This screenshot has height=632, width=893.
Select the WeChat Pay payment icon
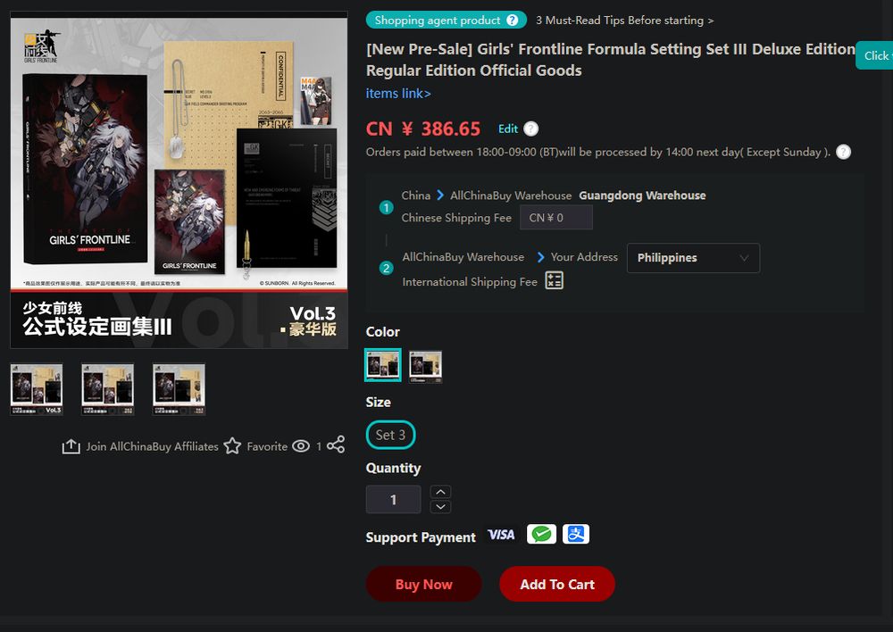point(542,534)
